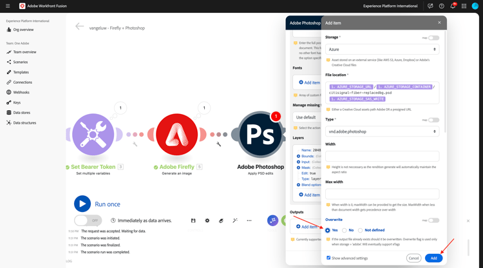Select the Adobe Photoshop module
This screenshot has width=483, height=268.
coord(261,134)
